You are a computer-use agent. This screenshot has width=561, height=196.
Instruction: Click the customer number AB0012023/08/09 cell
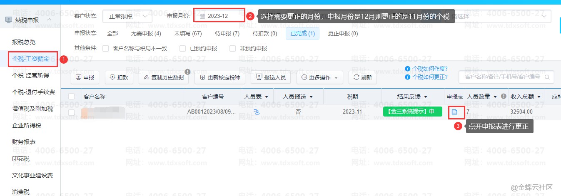pyautogui.click(x=212, y=112)
